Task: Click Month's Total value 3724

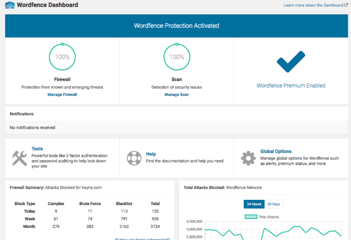Action: pos(155,226)
